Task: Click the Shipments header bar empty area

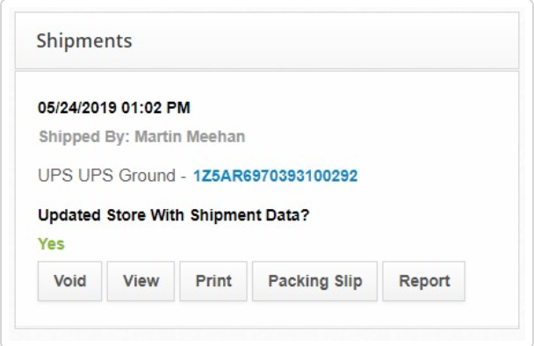Action: pyautogui.click(x=323, y=41)
